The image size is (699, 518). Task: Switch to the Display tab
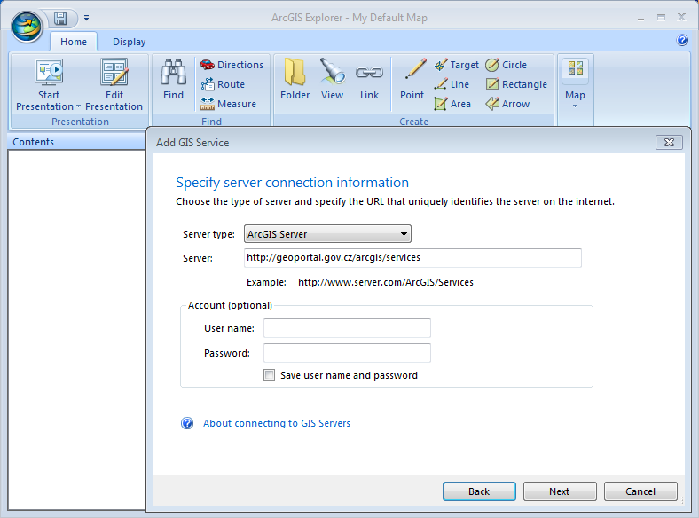click(x=129, y=42)
